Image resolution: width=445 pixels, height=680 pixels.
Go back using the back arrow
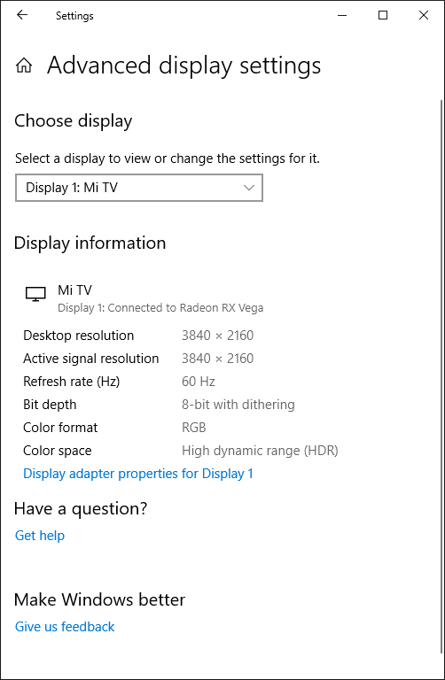pos(21,16)
